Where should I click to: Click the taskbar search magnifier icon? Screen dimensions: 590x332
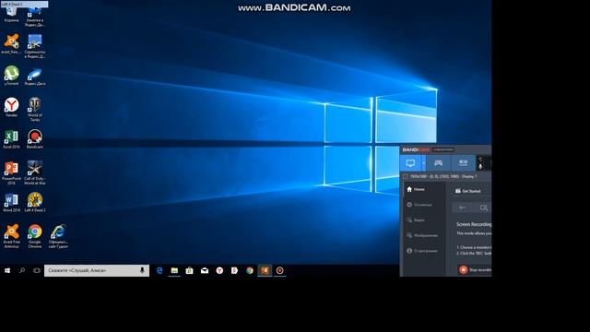(x=22, y=270)
